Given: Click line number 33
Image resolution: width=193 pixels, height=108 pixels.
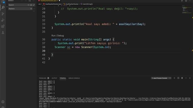Looking at the screenshot, I should pyautogui.click(x=43, y=24).
